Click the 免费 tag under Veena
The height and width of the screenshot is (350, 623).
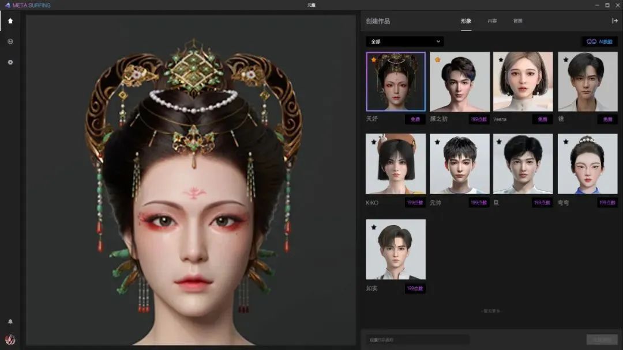pyautogui.click(x=542, y=119)
